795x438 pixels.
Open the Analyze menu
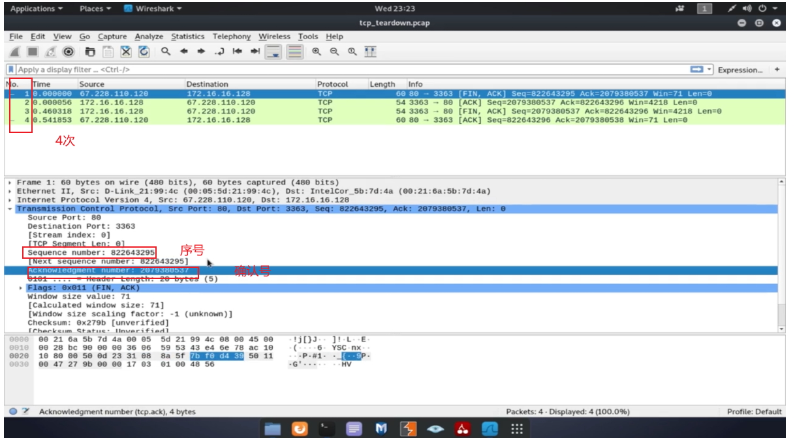(149, 36)
